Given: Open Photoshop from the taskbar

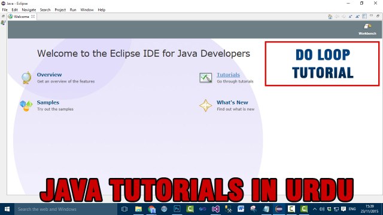Looking at the screenshot, I should click(177, 209).
